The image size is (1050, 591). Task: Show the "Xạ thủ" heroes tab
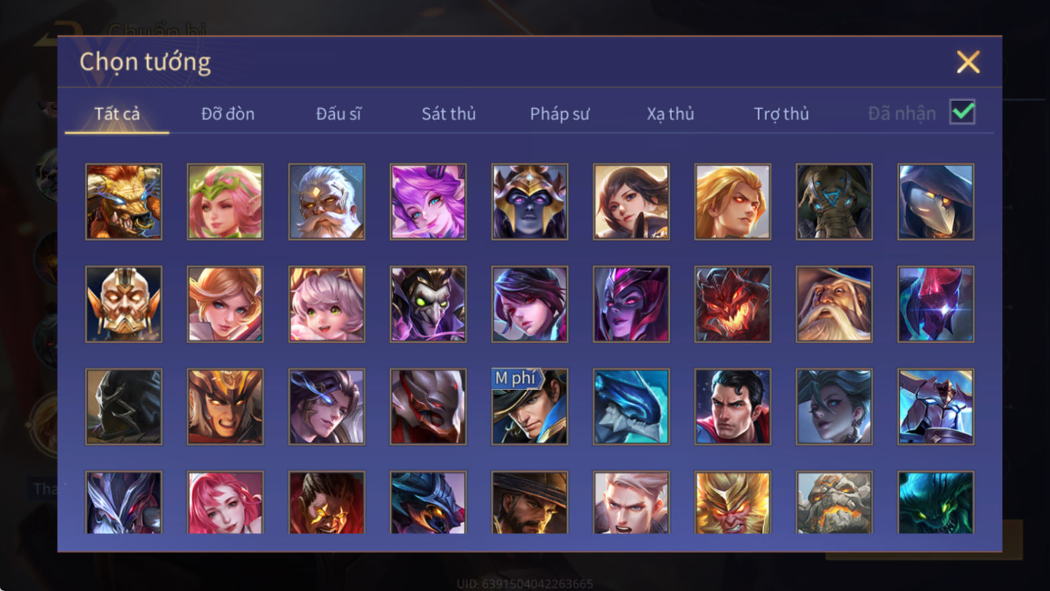click(x=670, y=114)
